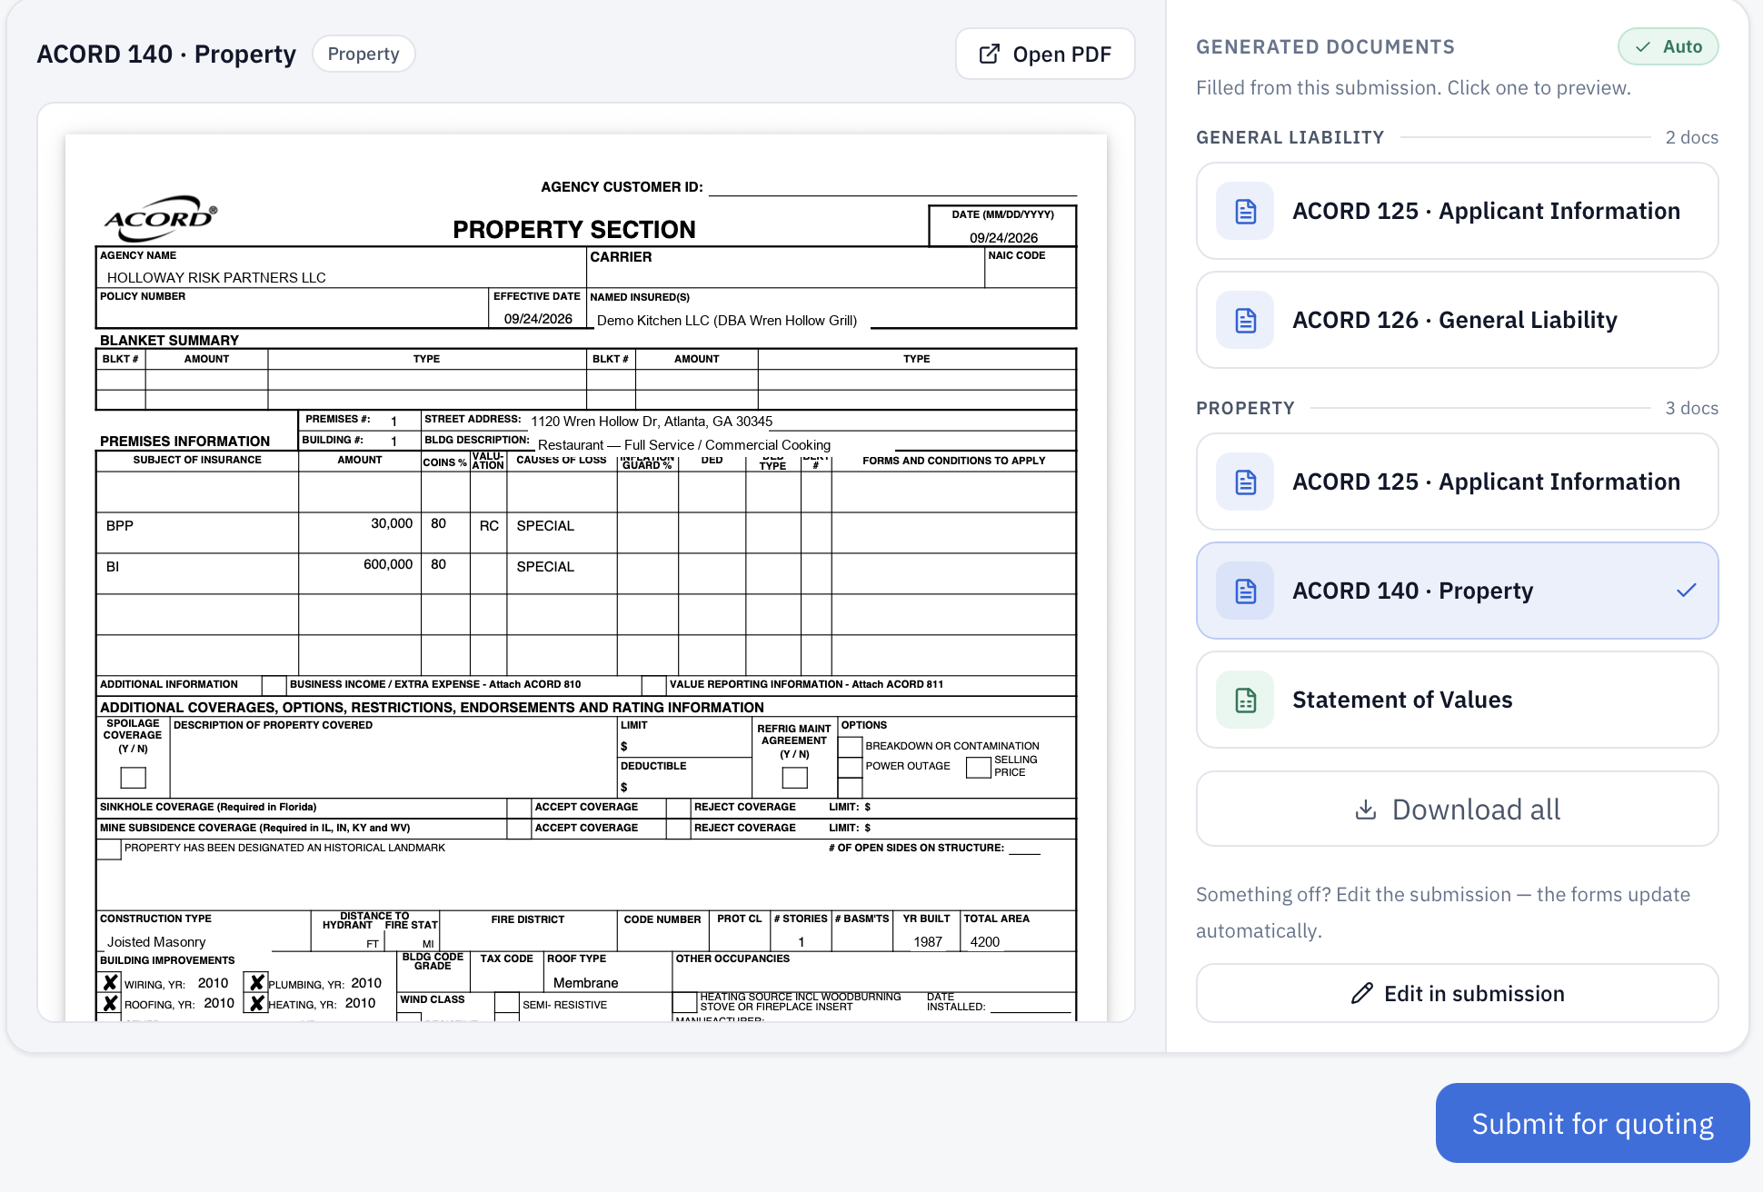The height and width of the screenshot is (1192, 1763).
Task: Toggle the Spoilage Coverage Y/N checkbox
Action: tap(134, 778)
